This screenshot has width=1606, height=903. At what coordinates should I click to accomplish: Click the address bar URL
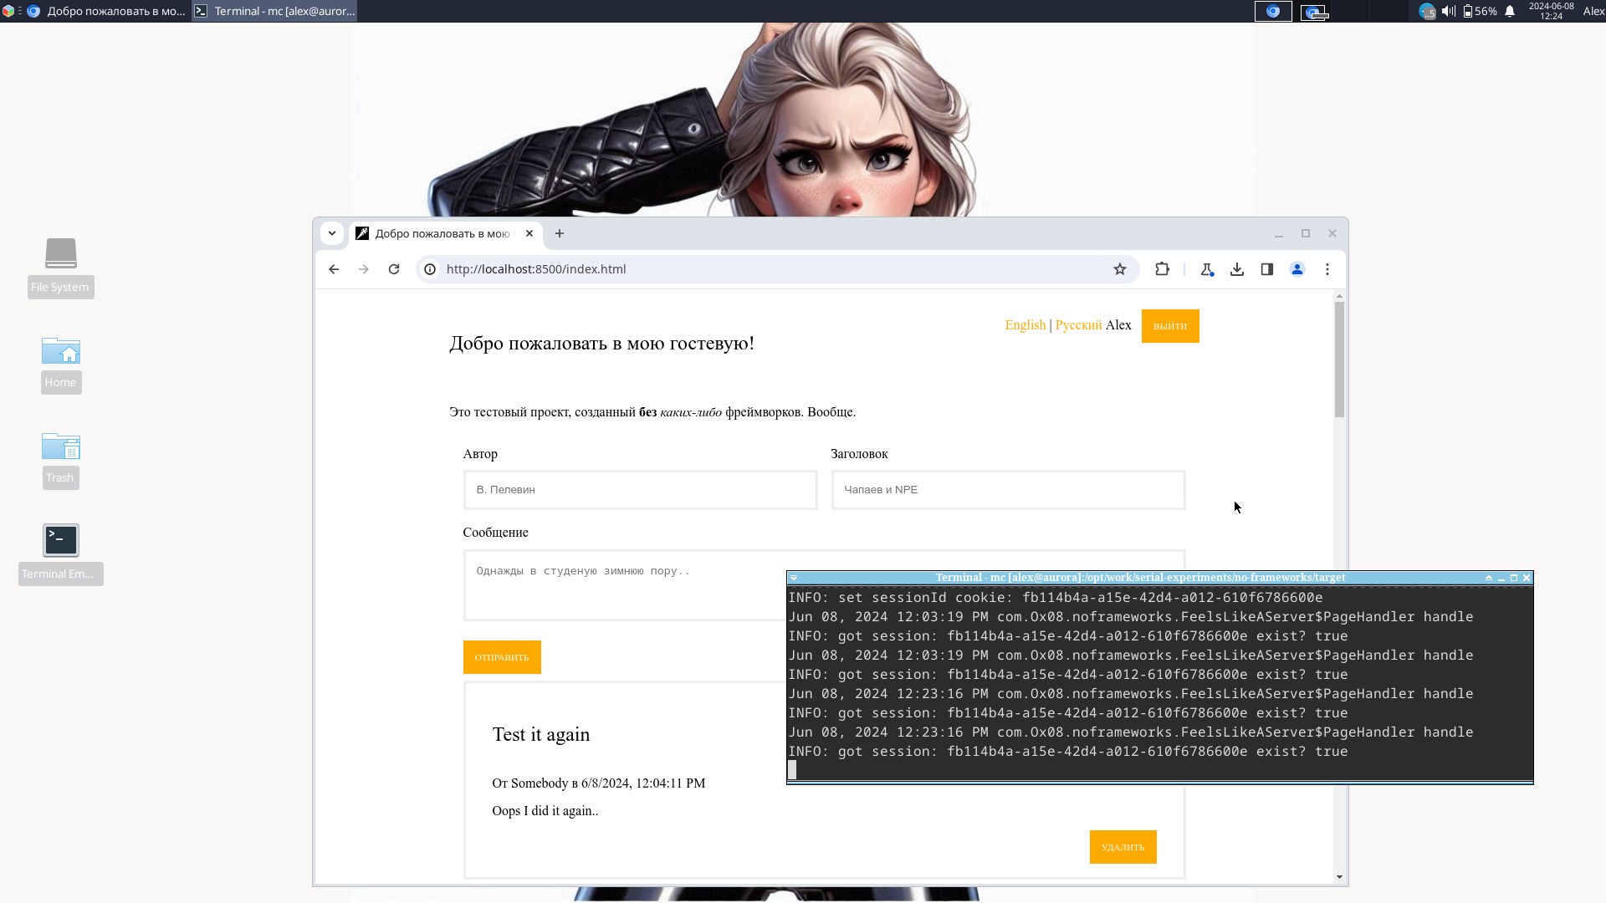[x=536, y=269]
